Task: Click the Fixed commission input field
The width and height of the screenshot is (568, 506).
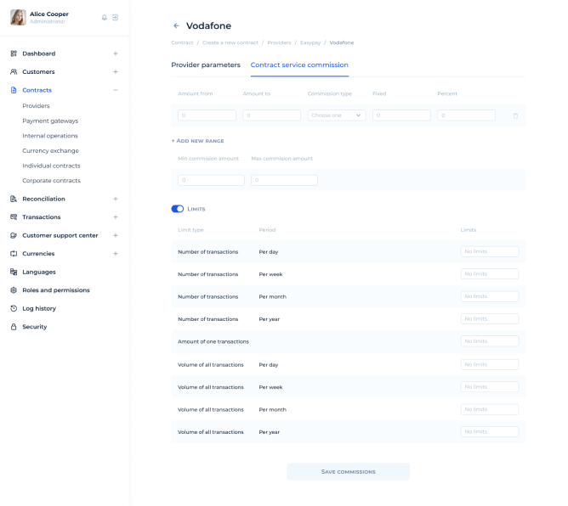Action: coord(401,115)
